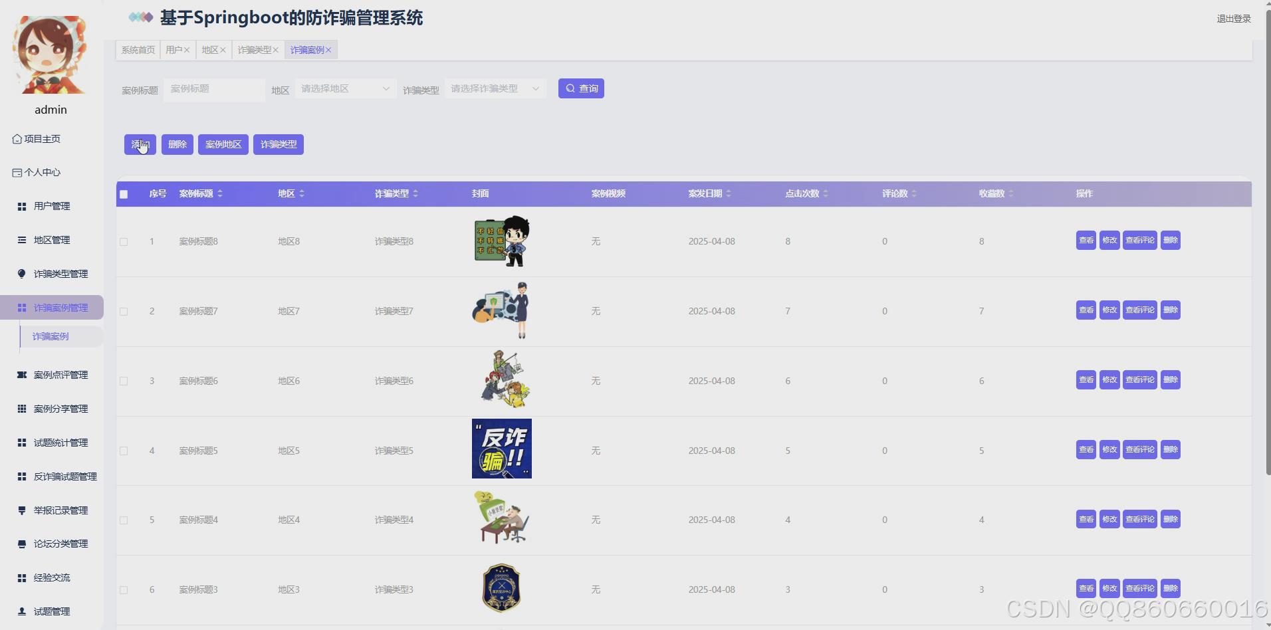Click the 诈骗类型 button above the table

[x=279, y=144]
